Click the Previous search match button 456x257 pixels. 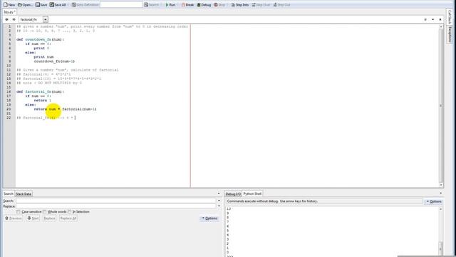coord(14,218)
